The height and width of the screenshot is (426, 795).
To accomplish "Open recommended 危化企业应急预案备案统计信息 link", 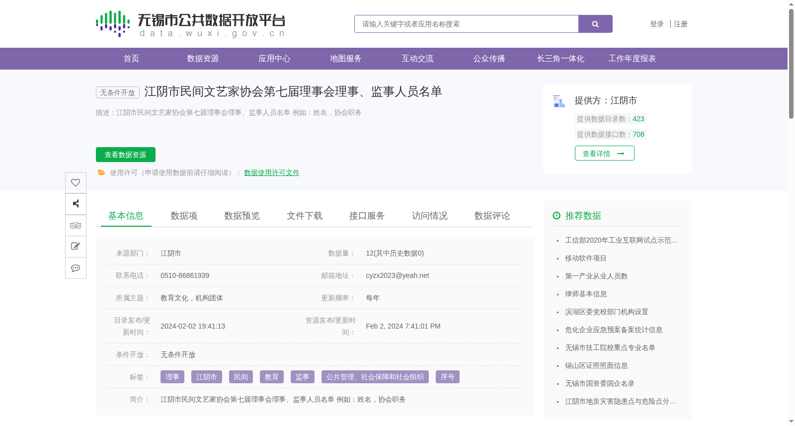I will [x=614, y=330].
